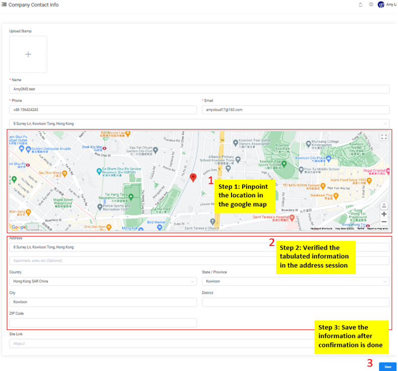This screenshot has width=398, height=371.
Task: Click the plus to upload a stamp
Action: 28,54
